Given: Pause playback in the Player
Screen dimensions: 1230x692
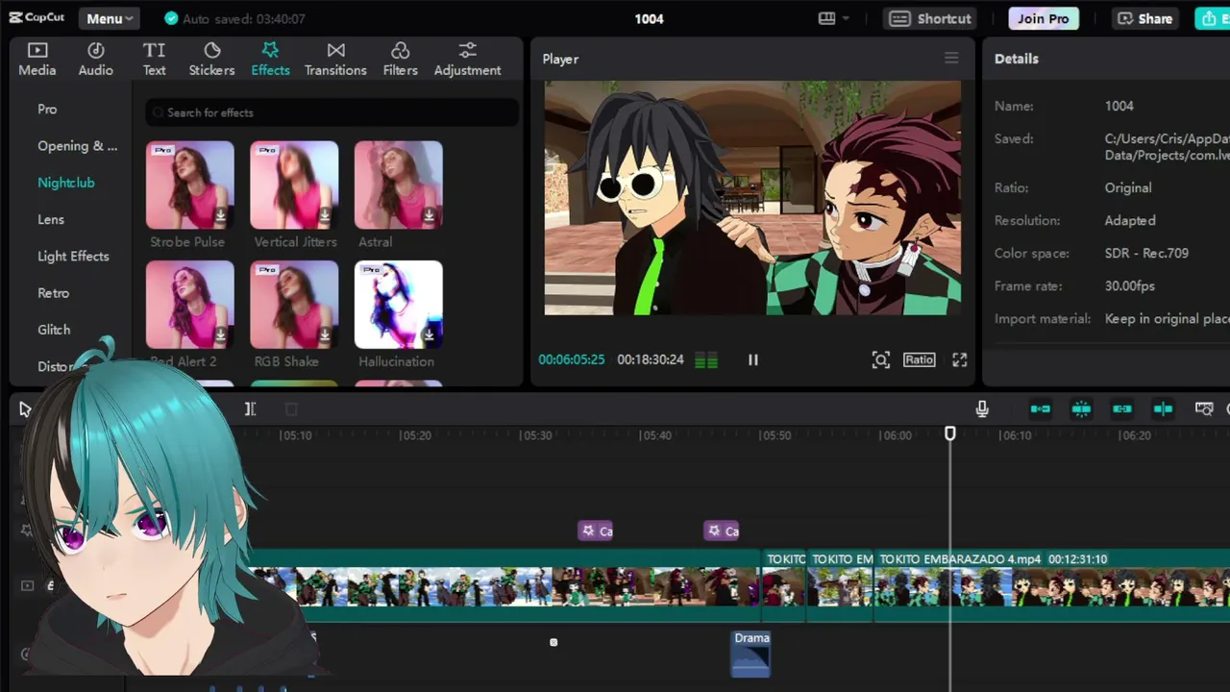Looking at the screenshot, I should coord(753,359).
